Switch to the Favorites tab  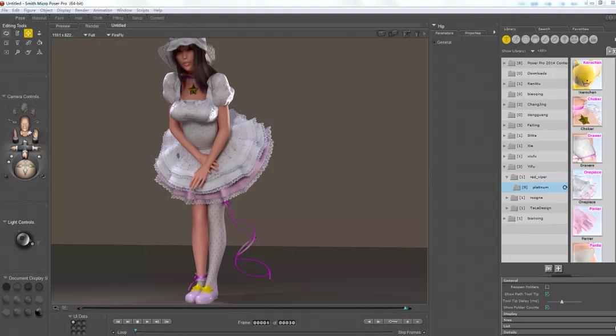[580, 29]
